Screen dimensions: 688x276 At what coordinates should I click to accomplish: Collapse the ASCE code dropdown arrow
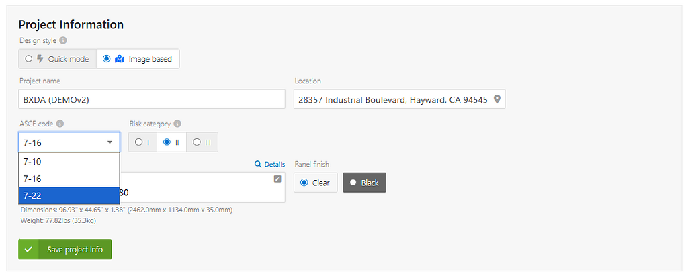click(110, 142)
